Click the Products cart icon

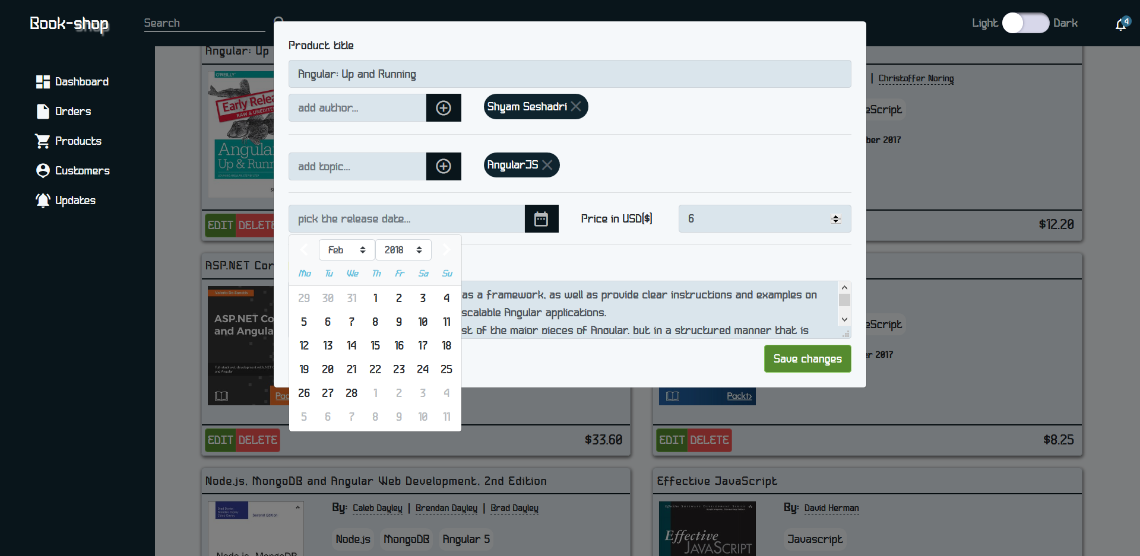tap(43, 141)
